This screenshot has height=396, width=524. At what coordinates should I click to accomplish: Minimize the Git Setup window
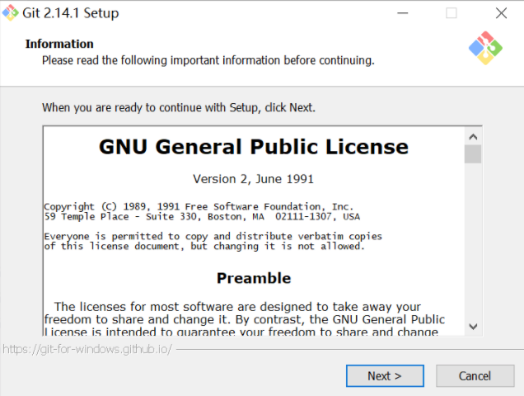[403, 13]
